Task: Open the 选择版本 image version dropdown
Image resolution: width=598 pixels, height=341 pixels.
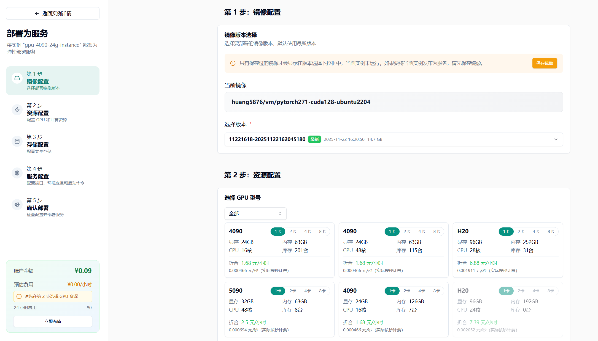Action: [393, 139]
